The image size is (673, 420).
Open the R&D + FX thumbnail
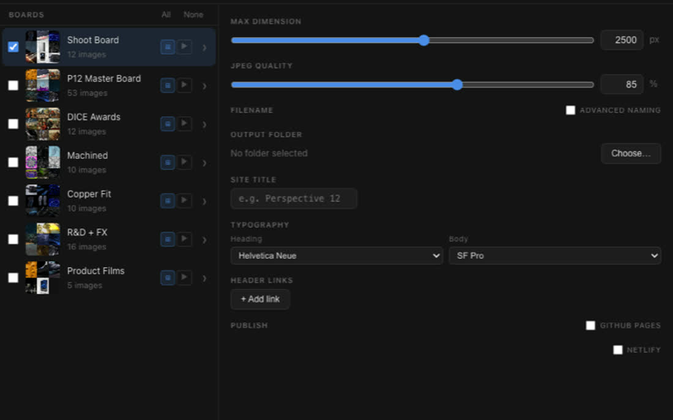coord(42,239)
